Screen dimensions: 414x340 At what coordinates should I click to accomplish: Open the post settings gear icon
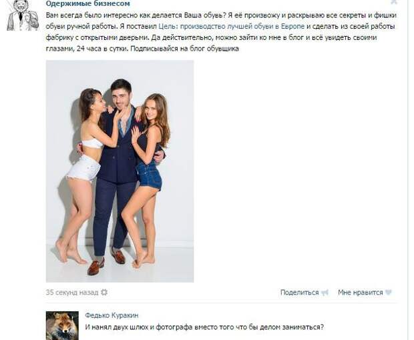[104, 292]
